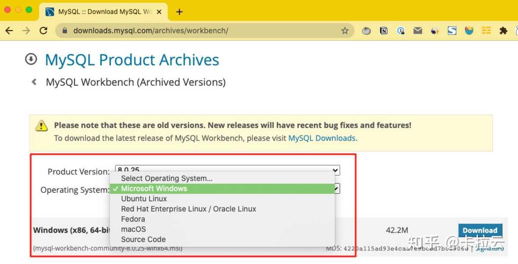518x264 pixels.
Task: Click the address bar URL field
Action: click(x=173, y=31)
